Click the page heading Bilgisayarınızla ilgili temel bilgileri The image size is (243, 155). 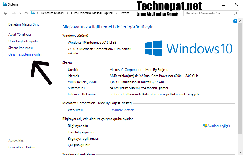pos(108,27)
